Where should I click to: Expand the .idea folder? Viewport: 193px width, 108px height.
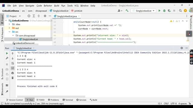(x=9, y=24)
